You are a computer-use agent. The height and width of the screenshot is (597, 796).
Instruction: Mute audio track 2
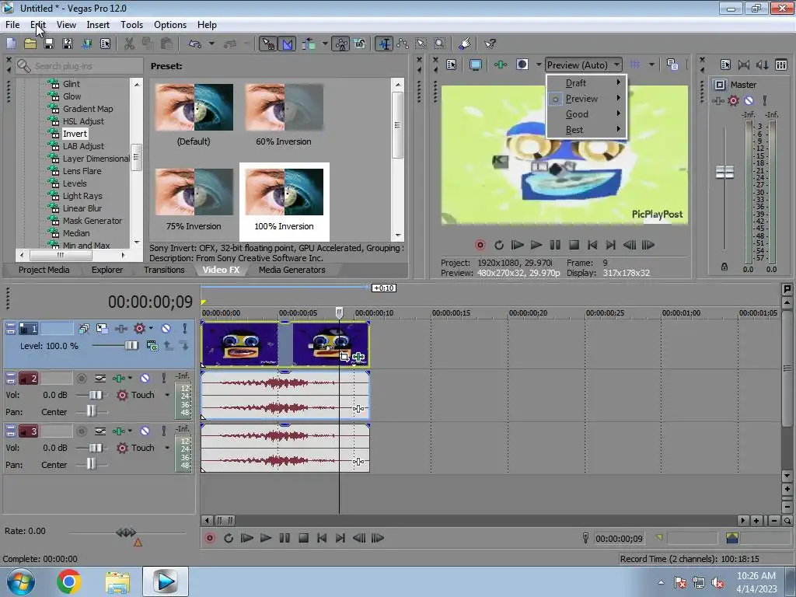(145, 379)
